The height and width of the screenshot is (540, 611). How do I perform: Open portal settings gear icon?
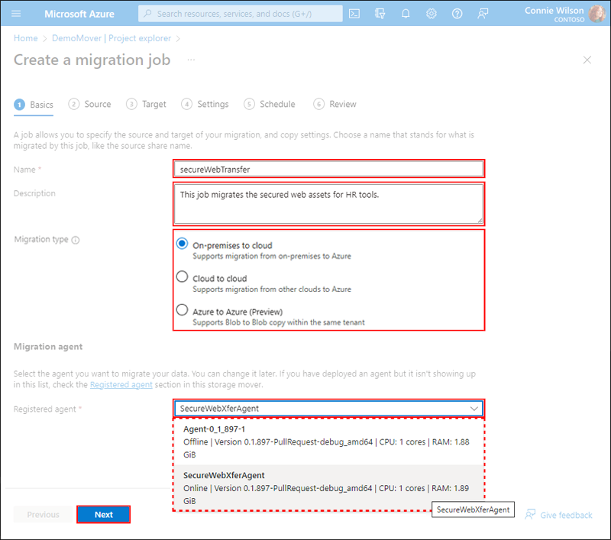pyautogui.click(x=432, y=14)
